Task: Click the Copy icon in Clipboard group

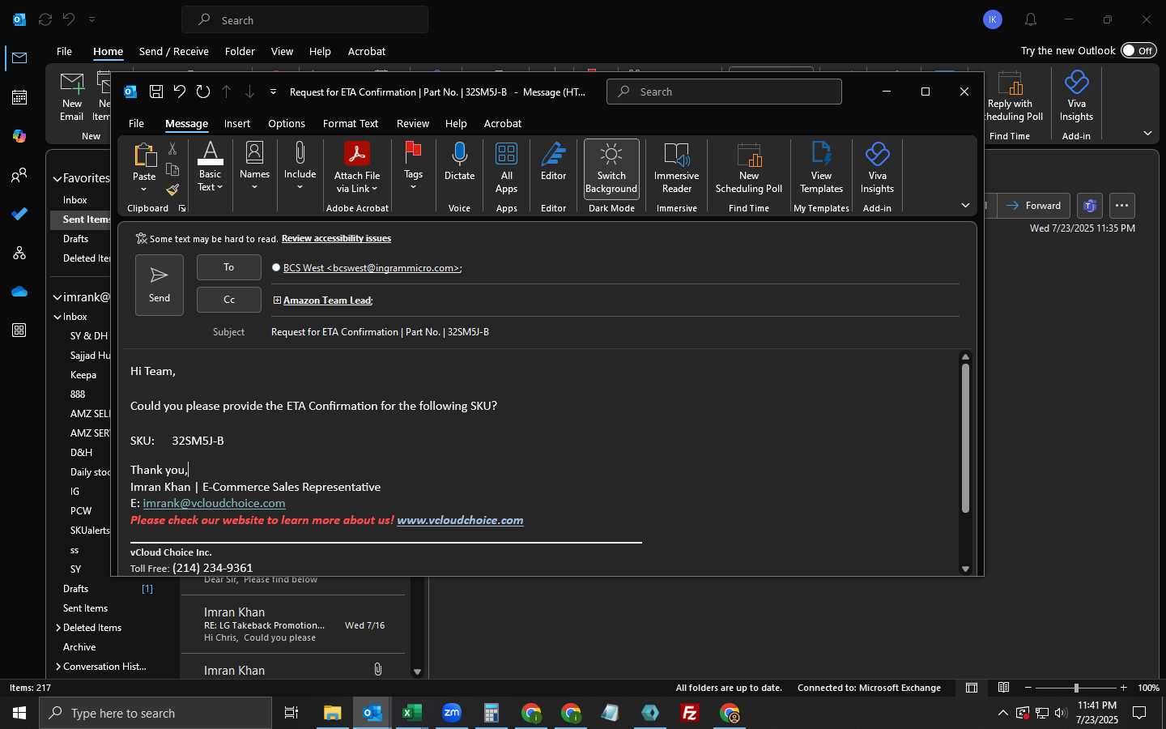Action: (x=172, y=169)
